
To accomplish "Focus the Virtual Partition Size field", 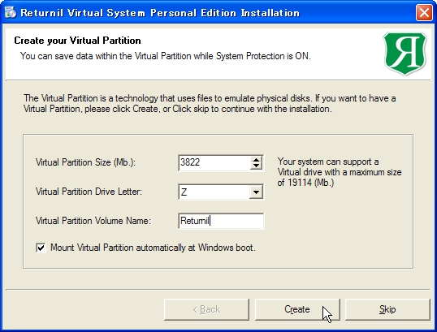I will point(214,162).
